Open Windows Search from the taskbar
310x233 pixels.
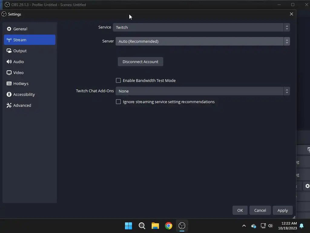click(x=142, y=226)
